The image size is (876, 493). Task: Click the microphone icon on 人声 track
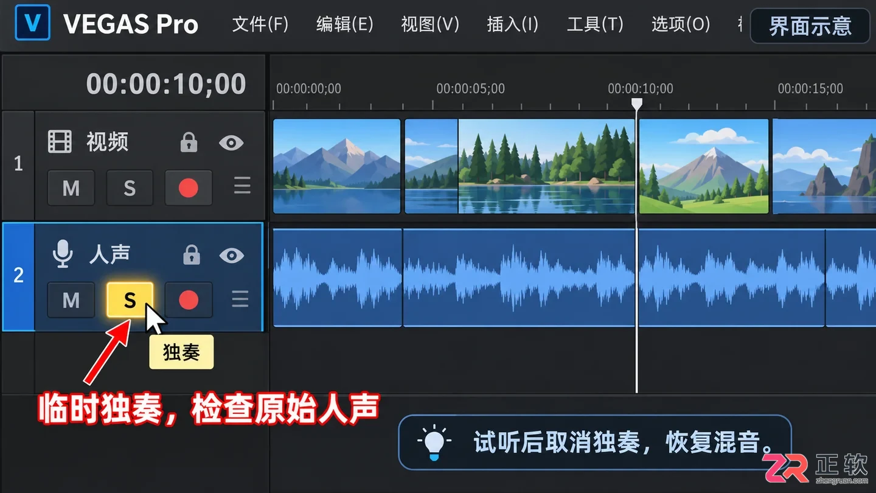[63, 254]
